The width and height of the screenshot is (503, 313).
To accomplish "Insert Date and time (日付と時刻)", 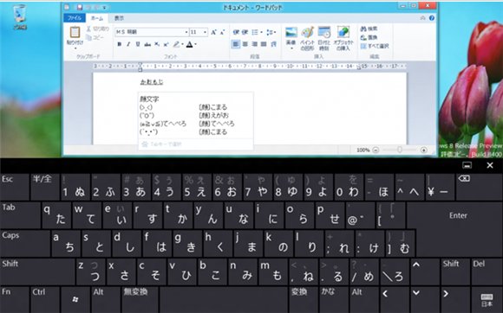I will click(324, 38).
